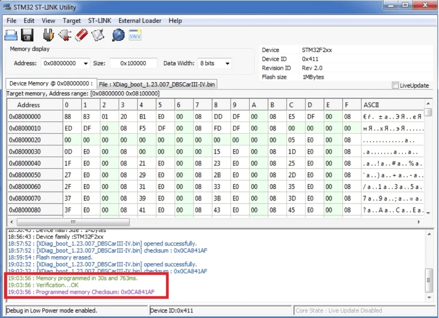Click the Disconnect from target icon
439x318 pixels.
pyautogui.click(x=65, y=35)
